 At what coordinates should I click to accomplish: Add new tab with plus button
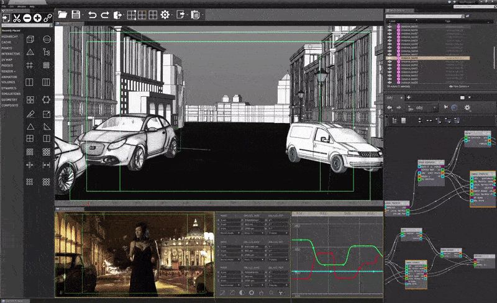[408, 97]
